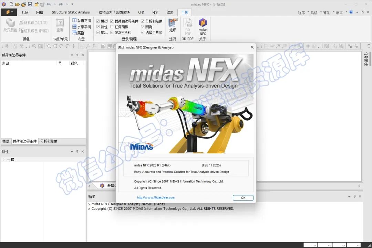Switch to the CFD ribbon tab
The height and width of the screenshot is (248, 372).
(x=141, y=12)
